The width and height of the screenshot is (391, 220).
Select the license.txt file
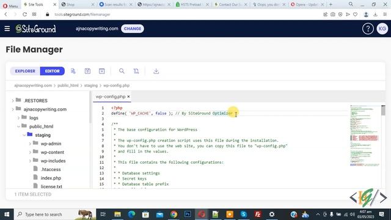51,186
